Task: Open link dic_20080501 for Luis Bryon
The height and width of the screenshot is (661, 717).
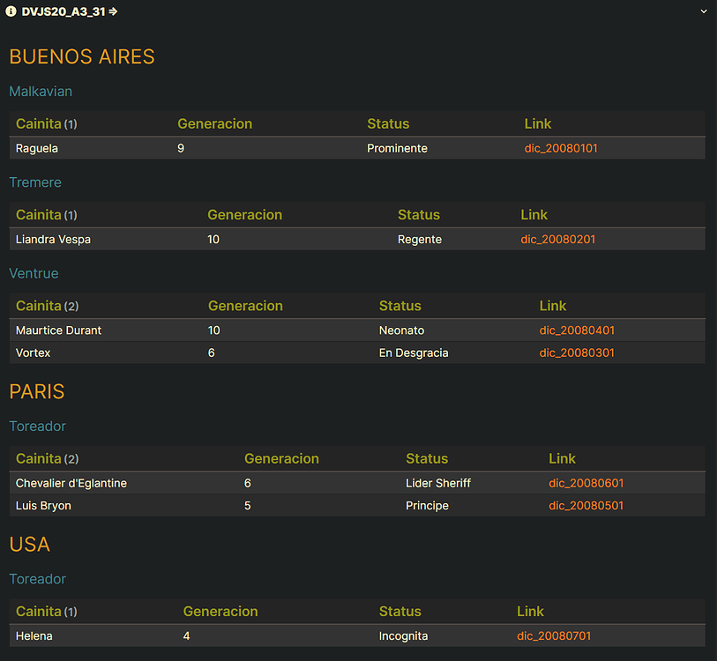Action: 586,506
